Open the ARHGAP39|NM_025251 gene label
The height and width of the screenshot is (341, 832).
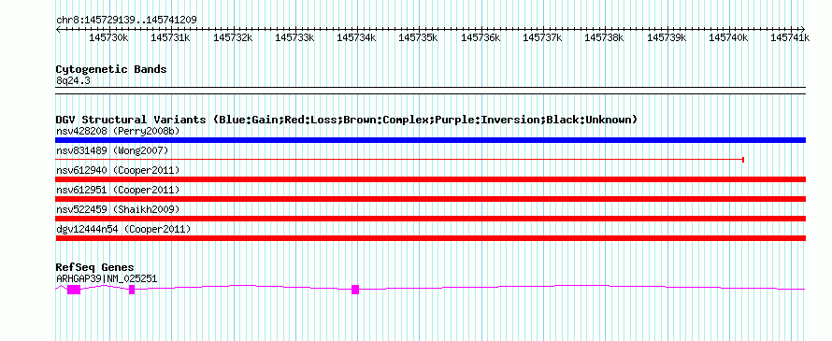click(107, 278)
